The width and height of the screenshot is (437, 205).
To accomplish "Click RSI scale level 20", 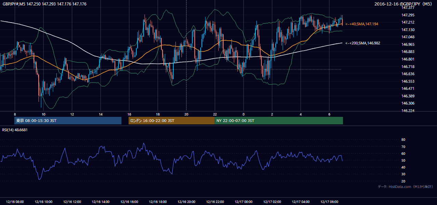I will pyautogui.click(x=403, y=181).
